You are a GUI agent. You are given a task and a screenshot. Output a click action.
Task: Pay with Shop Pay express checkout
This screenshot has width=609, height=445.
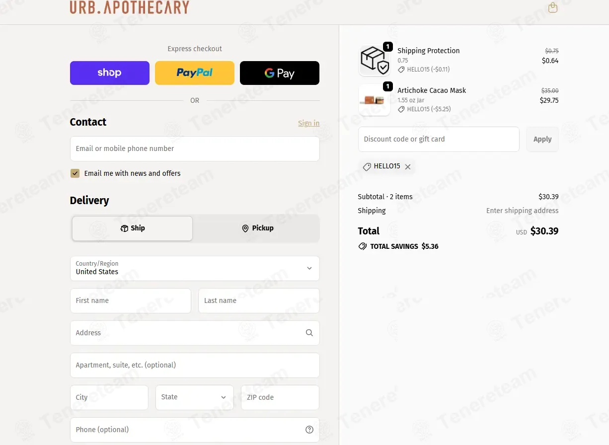(x=110, y=73)
